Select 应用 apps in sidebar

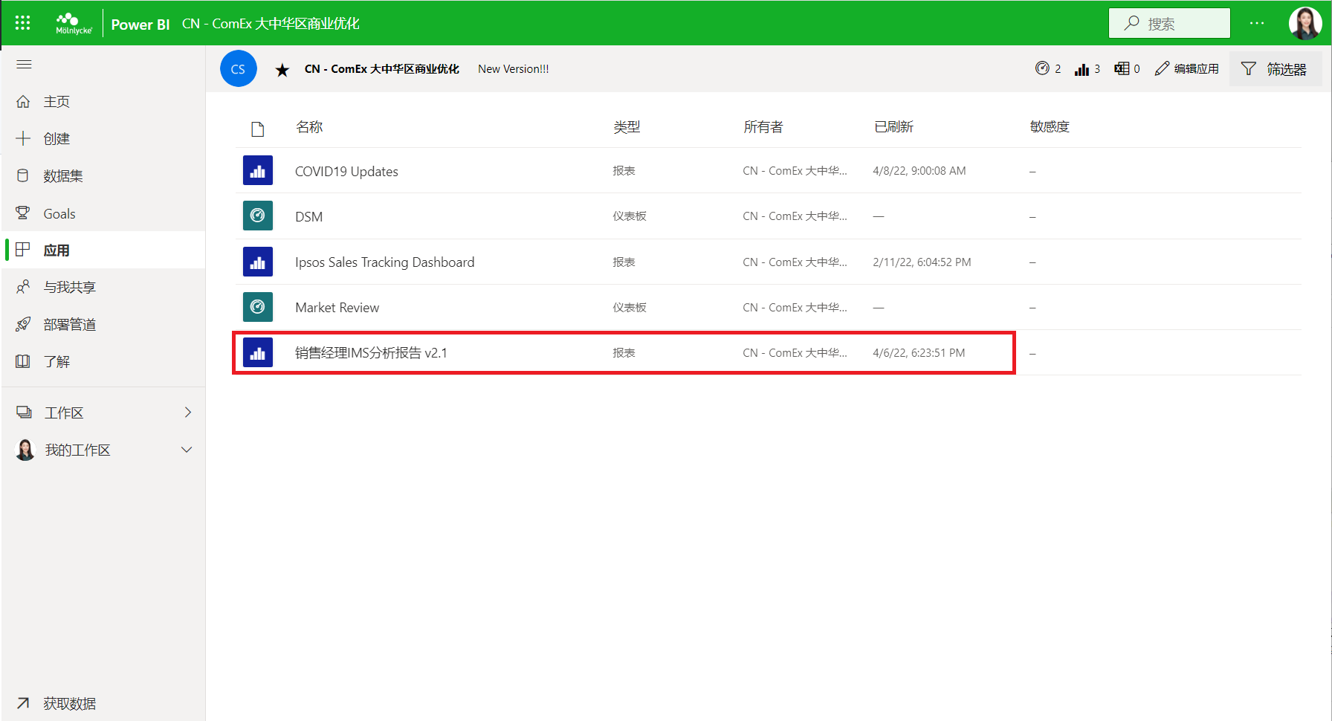[x=103, y=250]
